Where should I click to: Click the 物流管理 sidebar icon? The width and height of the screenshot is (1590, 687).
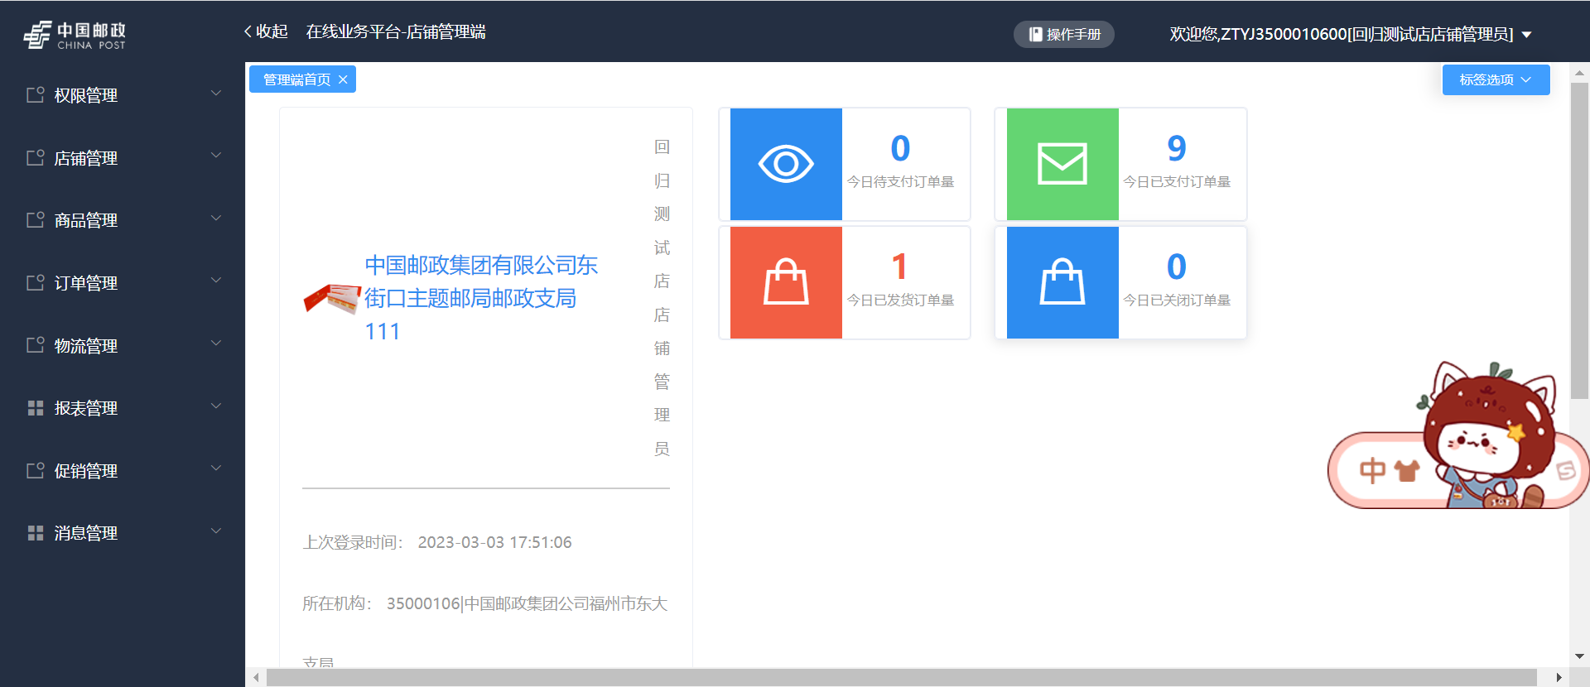tap(36, 344)
